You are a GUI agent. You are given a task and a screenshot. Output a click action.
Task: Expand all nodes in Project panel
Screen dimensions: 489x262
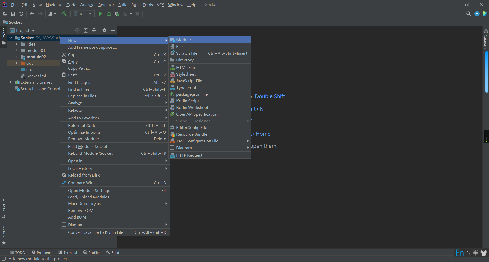click(x=86, y=30)
